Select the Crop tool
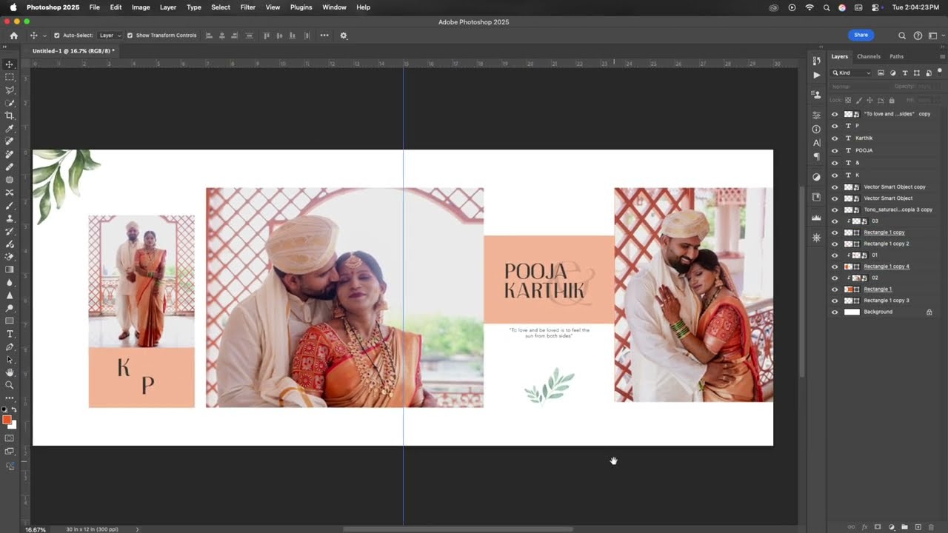This screenshot has width=948, height=533. pos(10,115)
